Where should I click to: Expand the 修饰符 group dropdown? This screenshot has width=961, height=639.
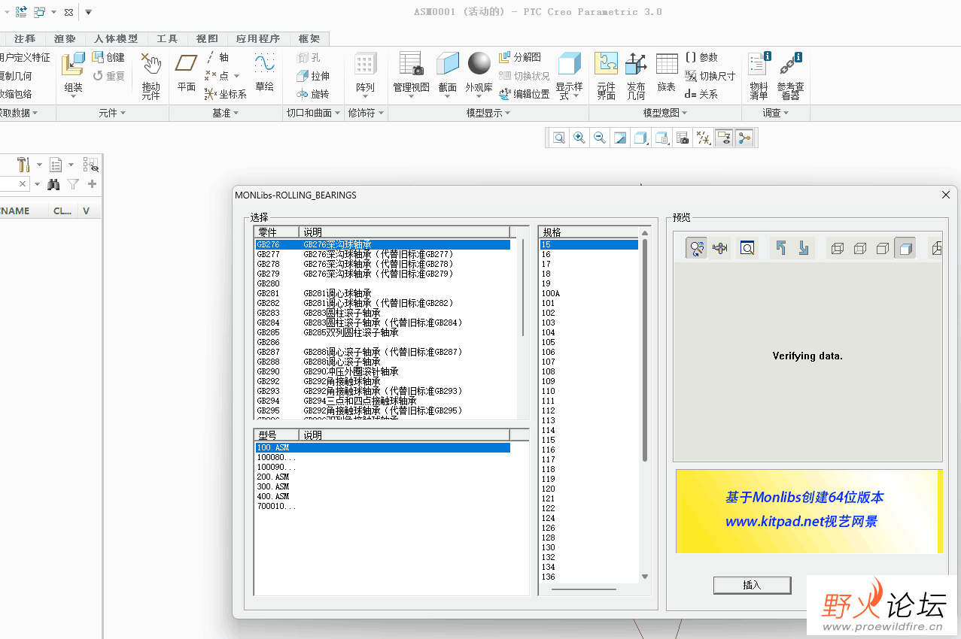click(x=366, y=113)
